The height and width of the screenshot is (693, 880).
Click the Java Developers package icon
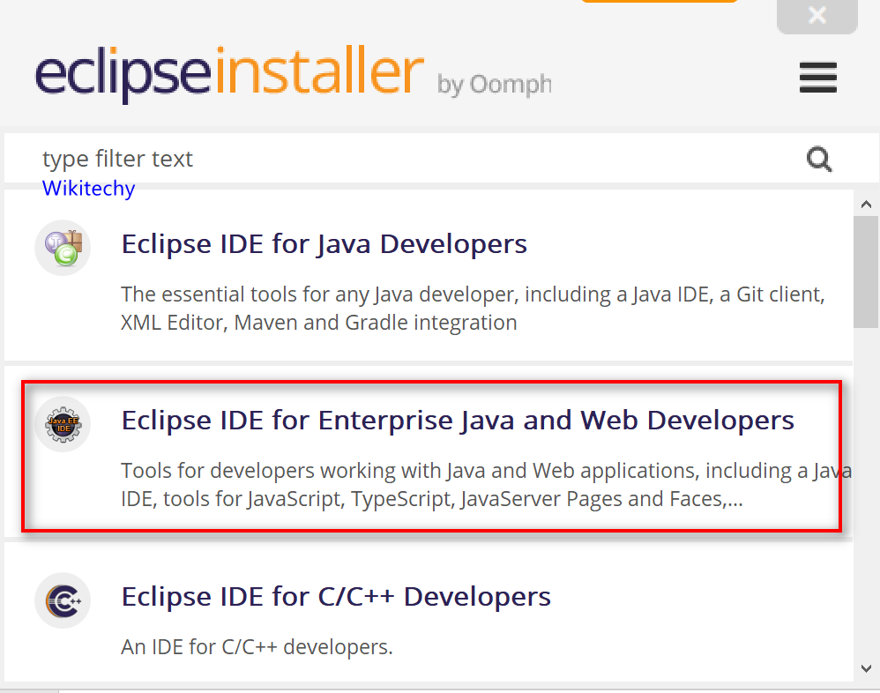click(x=63, y=248)
